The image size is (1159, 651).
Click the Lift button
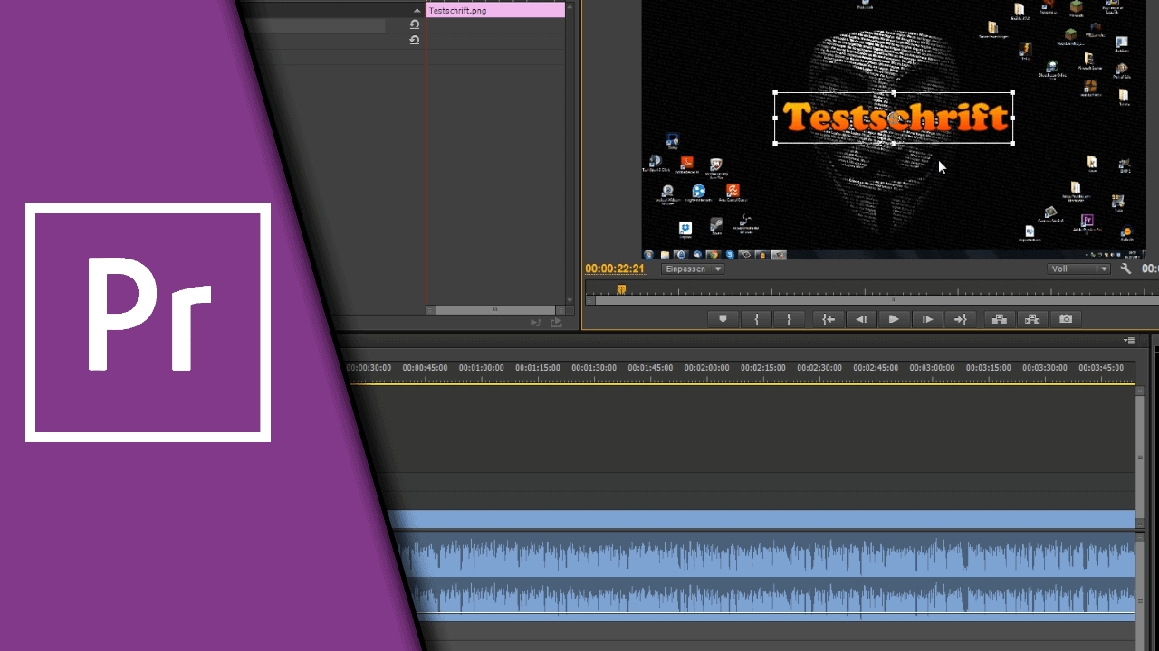pos(1000,319)
